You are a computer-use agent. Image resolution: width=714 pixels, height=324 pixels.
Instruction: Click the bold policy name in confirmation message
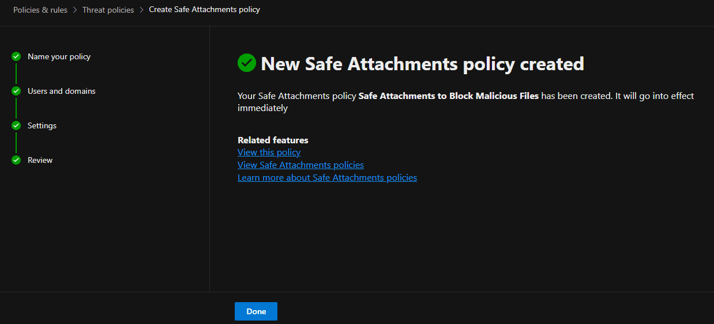coord(448,96)
